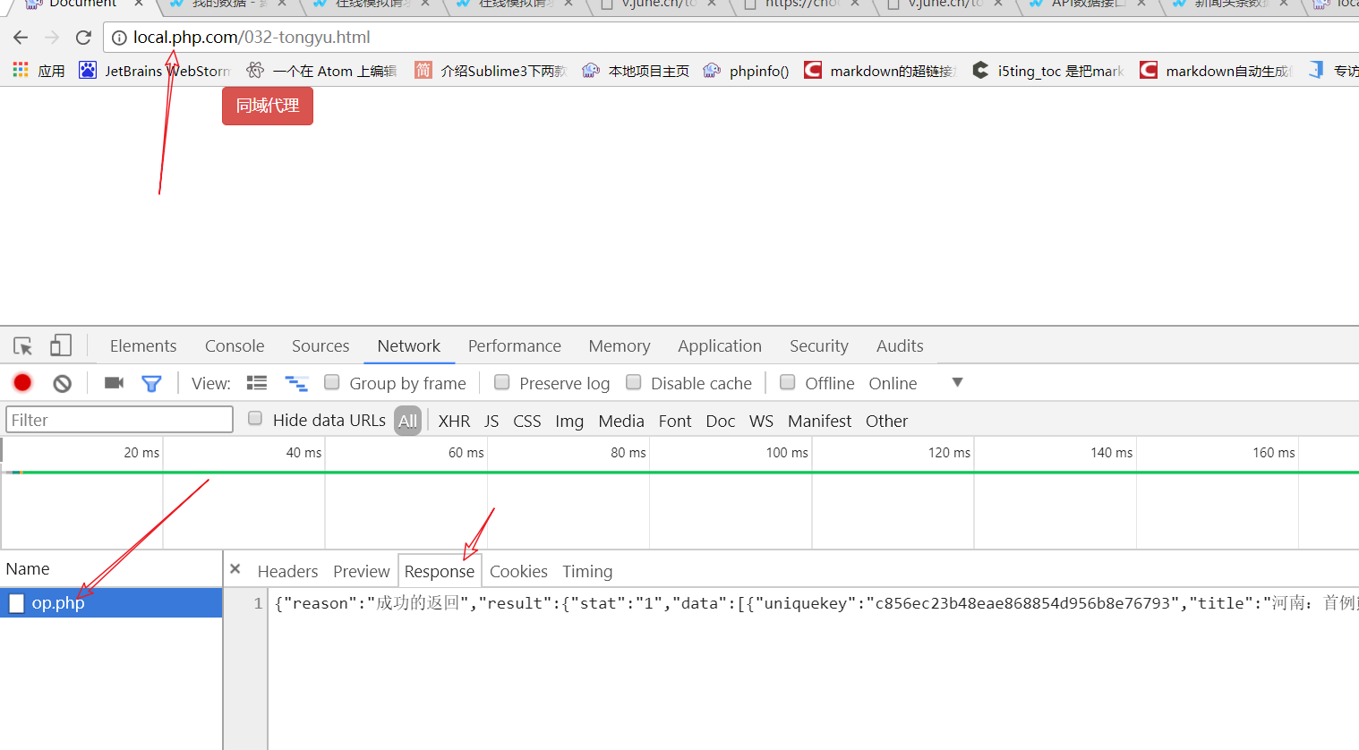Activate the inspect element picker
The height and width of the screenshot is (750, 1359).
pyautogui.click(x=23, y=346)
